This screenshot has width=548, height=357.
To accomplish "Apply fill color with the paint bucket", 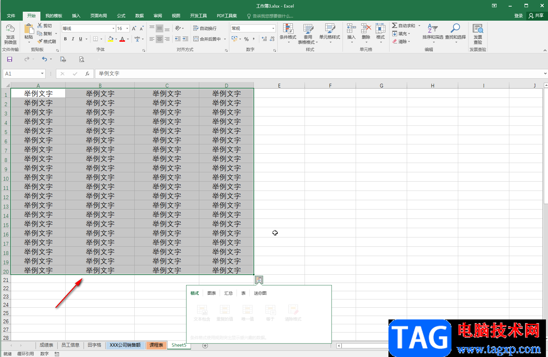I will 110,39.
